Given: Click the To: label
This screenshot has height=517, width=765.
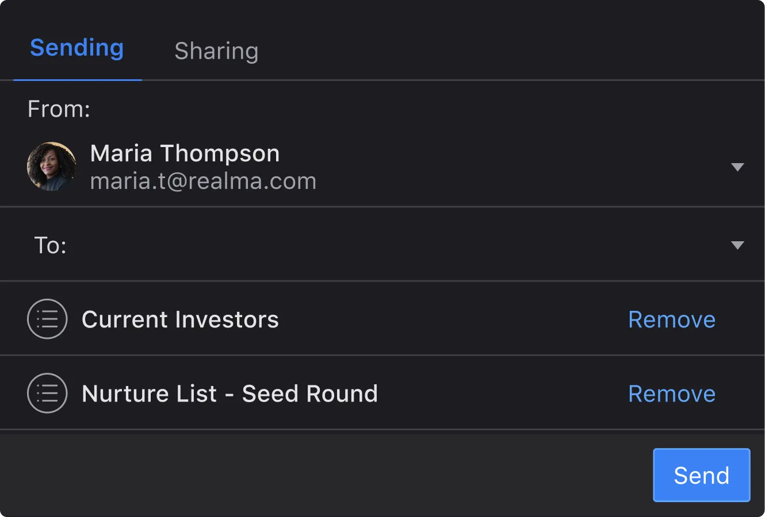Looking at the screenshot, I should coord(50,245).
